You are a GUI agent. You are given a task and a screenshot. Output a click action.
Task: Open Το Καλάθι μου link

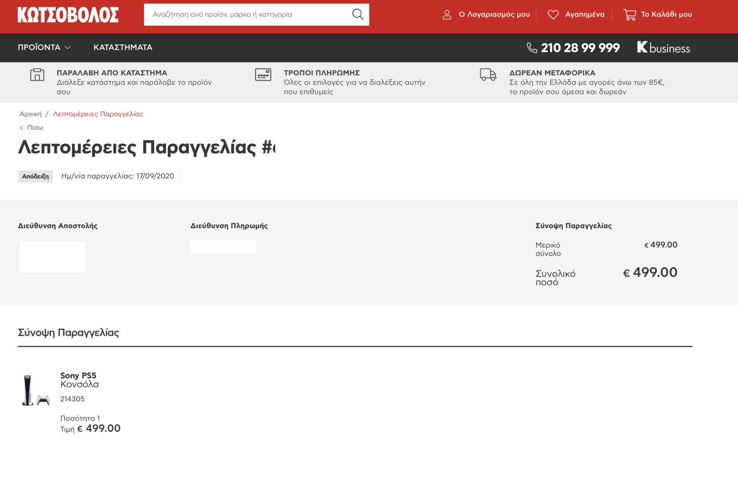tap(667, 15)
